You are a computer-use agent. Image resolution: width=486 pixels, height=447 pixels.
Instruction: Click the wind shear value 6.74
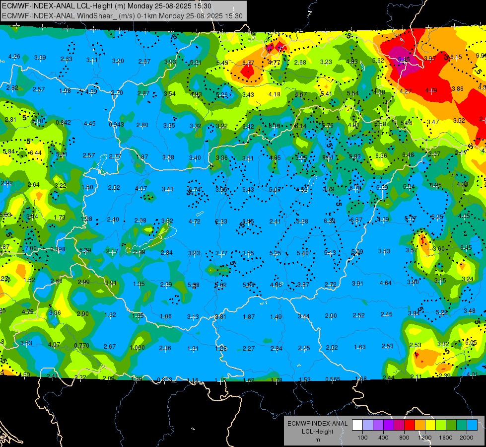click(x=194, y=190)
